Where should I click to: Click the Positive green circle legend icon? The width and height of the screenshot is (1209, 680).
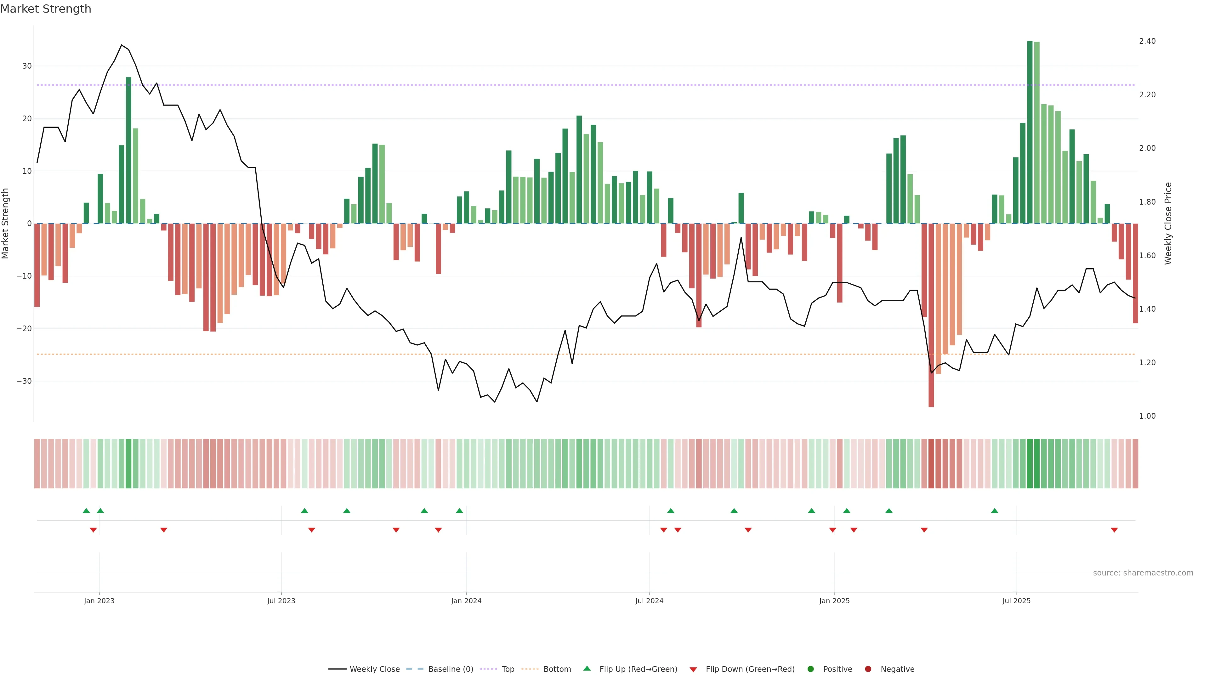pos(810,669)
